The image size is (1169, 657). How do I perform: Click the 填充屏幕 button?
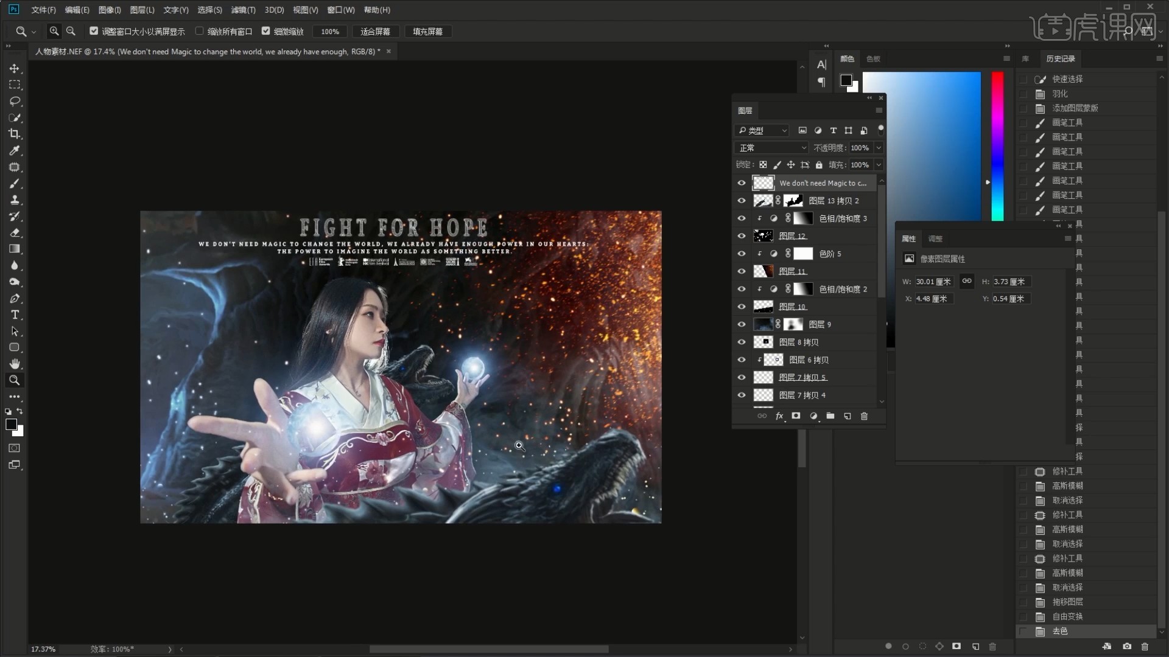427,32
